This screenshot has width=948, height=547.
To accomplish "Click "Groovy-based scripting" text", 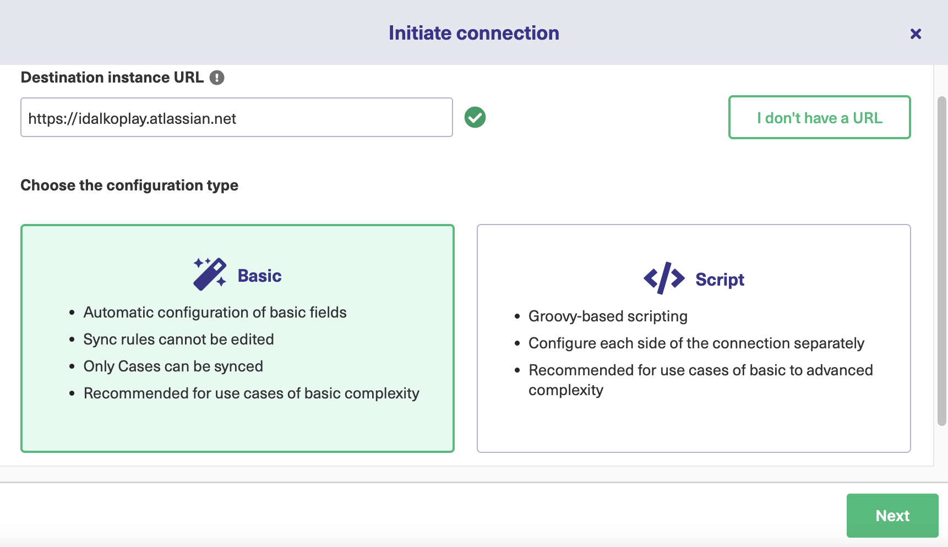I will [608, 316].
